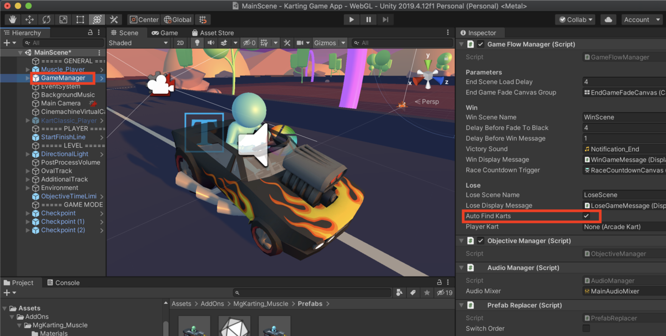The image size is (666, 336).
Task: Go to AddOns in the breadcrumb path
Action: 213,304
